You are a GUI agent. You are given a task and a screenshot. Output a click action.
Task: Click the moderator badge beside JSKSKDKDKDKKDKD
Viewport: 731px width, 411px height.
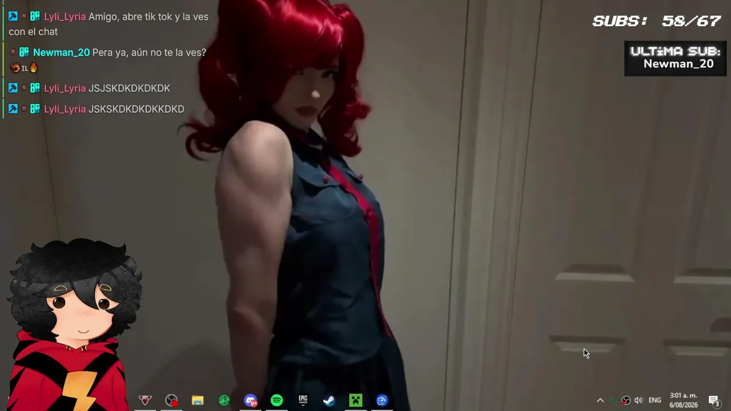[x=13, y=108]
